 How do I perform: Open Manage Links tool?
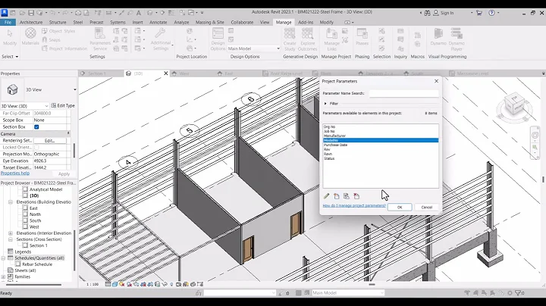pyautogui.click(x=331, y=39)
